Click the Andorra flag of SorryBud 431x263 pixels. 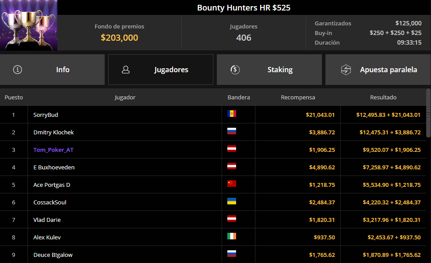(x=232, y=114)
